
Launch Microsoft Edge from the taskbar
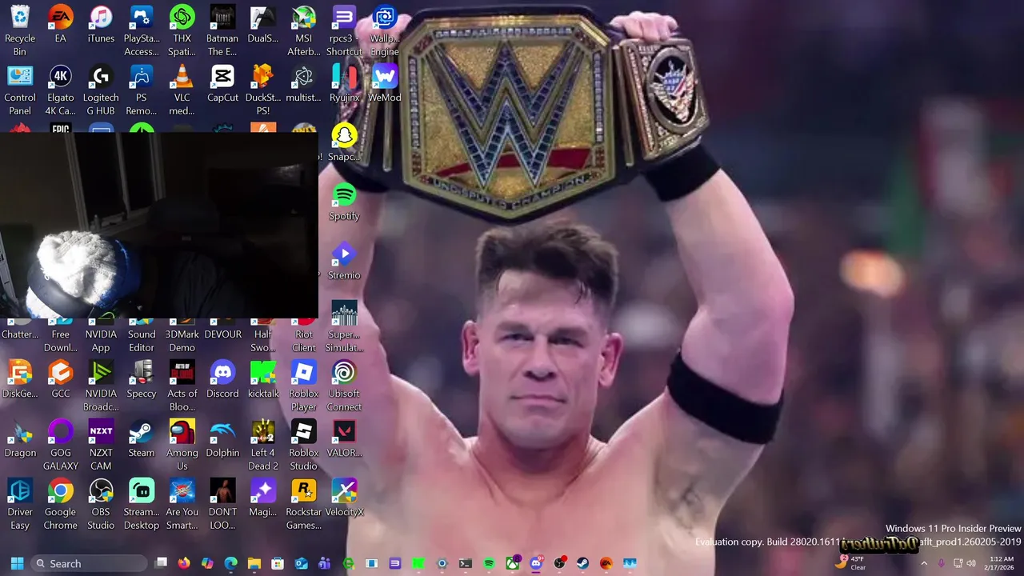click(230, 563)
